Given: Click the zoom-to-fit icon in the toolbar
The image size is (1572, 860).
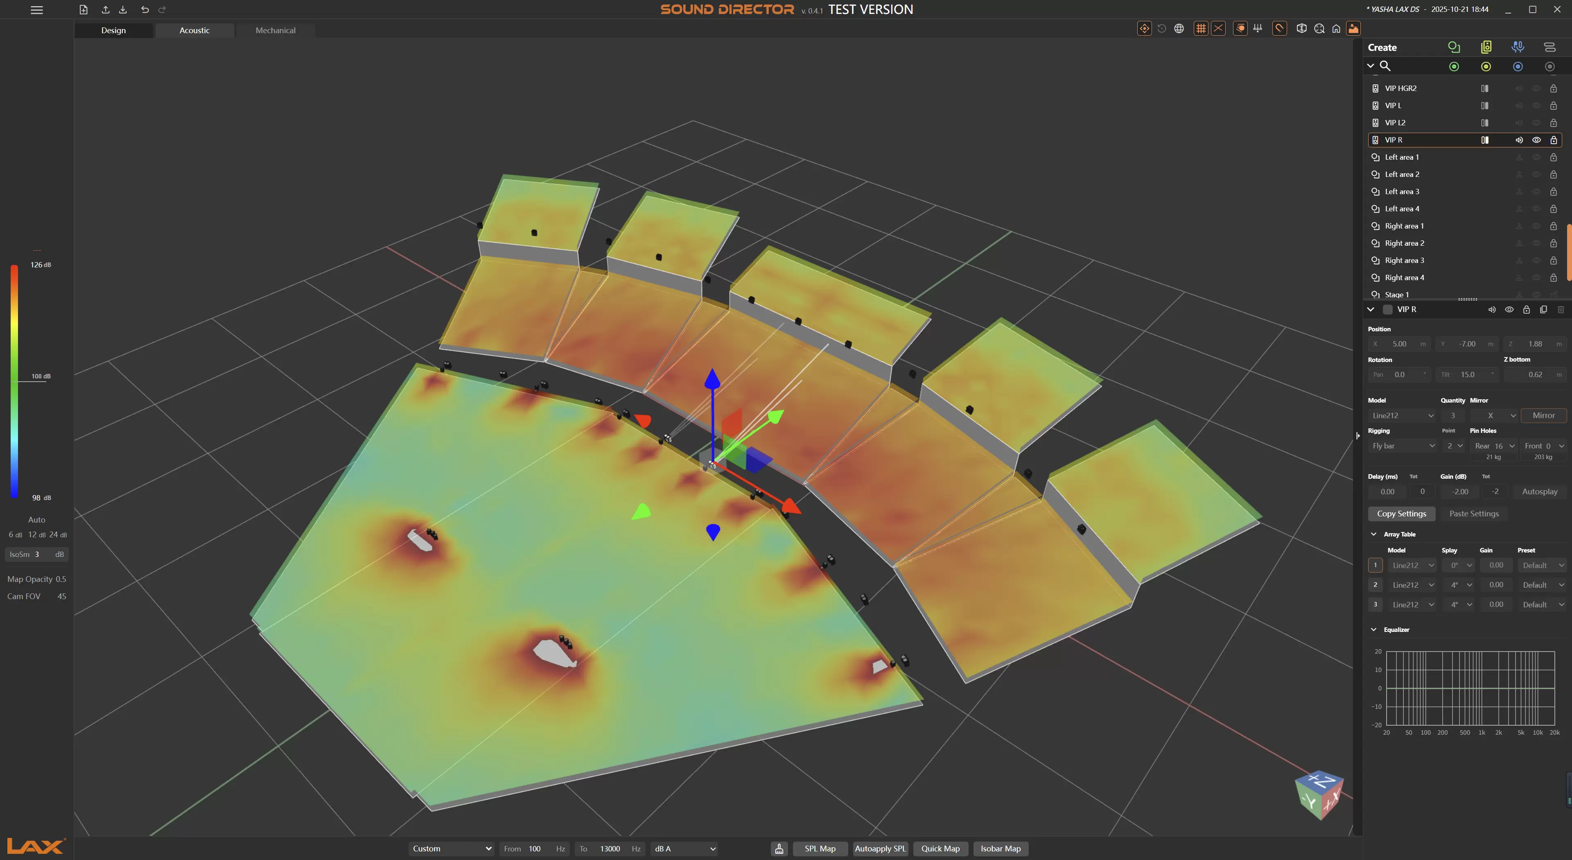Looking at the screenshot, I should point(1319,29).
